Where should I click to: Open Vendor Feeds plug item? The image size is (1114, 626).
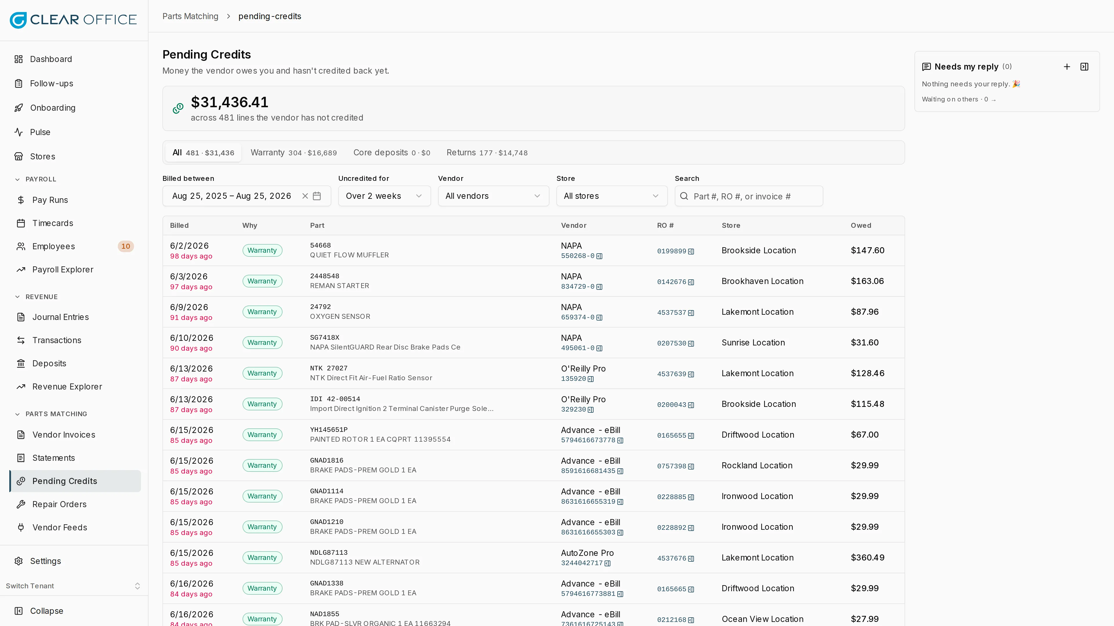[75, 527]
